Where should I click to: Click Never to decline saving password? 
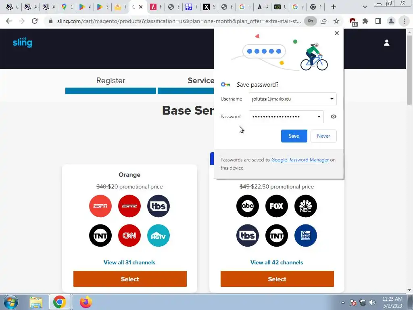tap(323, 136)
